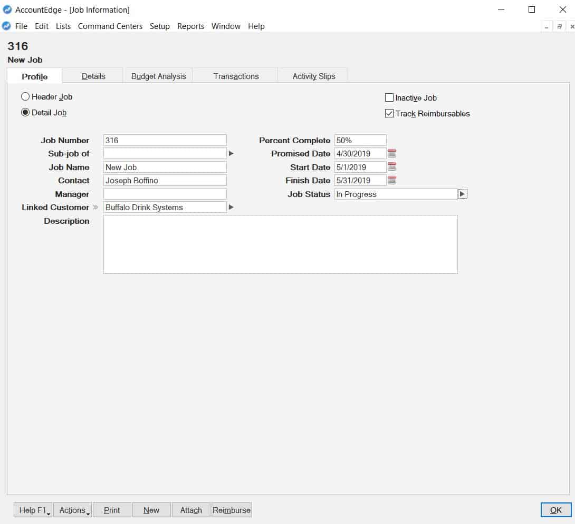
Task: Open the Promised Date calendar picker
Action: click(391, 153)
